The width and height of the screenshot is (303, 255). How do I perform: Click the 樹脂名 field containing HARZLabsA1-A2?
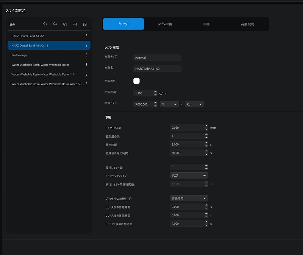point(157,69)
